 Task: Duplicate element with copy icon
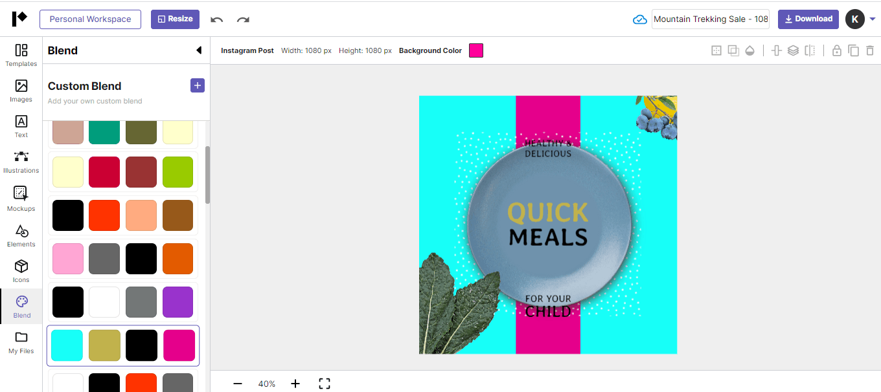(x=853, y=50)
